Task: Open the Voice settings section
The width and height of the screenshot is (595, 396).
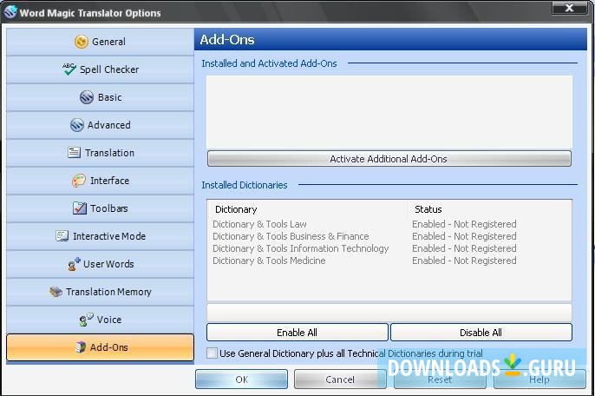Action: (100, 320)
